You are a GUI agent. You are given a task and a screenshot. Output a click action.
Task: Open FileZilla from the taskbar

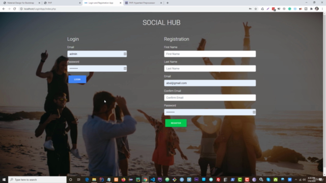(218, 179)
